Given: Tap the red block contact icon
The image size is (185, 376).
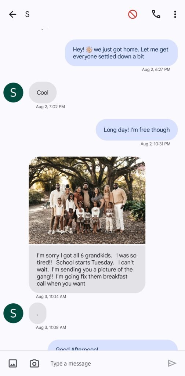Looking at the screenshot, I should [133, 14].
